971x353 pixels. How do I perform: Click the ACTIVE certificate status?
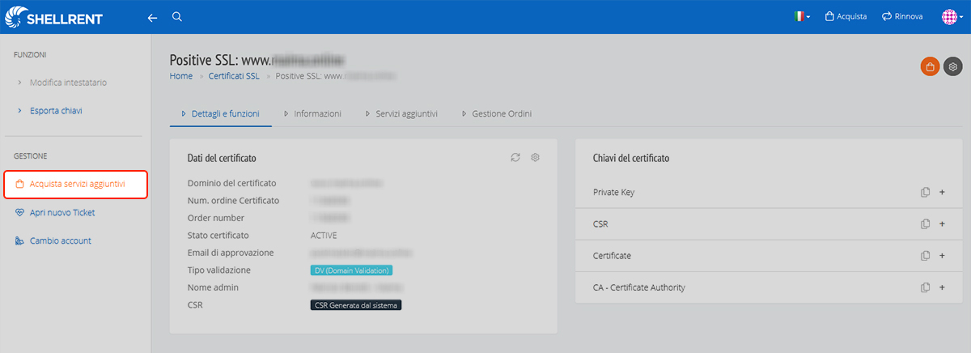324,236
